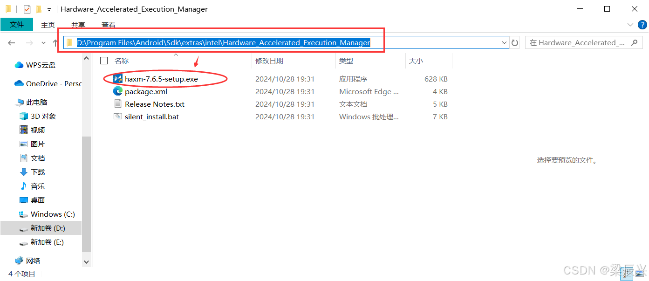Click the search magnifier icon
The width and height of the screenshot is (649, 281).
coord(634,42)
